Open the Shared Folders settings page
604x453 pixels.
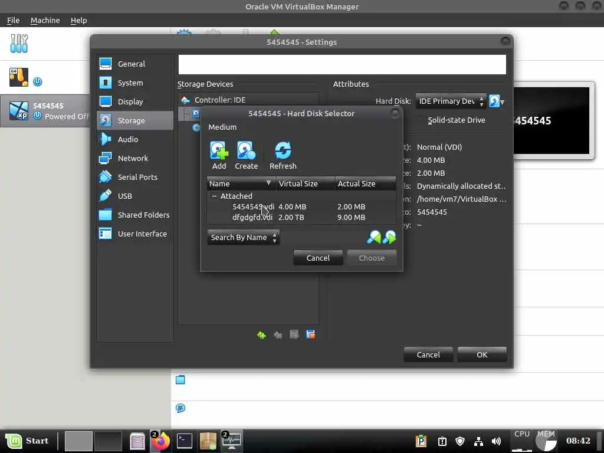(134, 215)
